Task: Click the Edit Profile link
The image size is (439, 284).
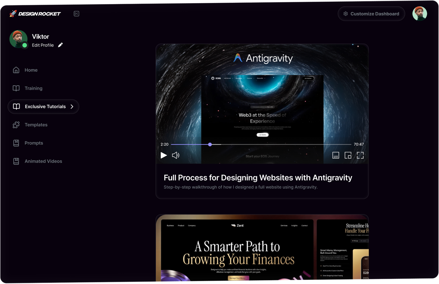Action: pyautogui.click(x=43, y=45)
